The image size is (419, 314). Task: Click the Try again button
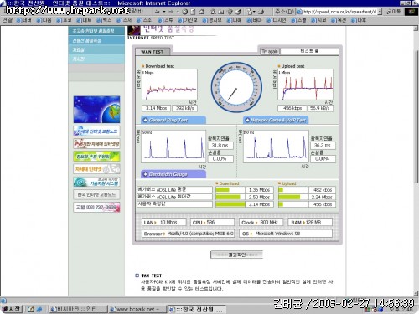(x=270, y=51)
